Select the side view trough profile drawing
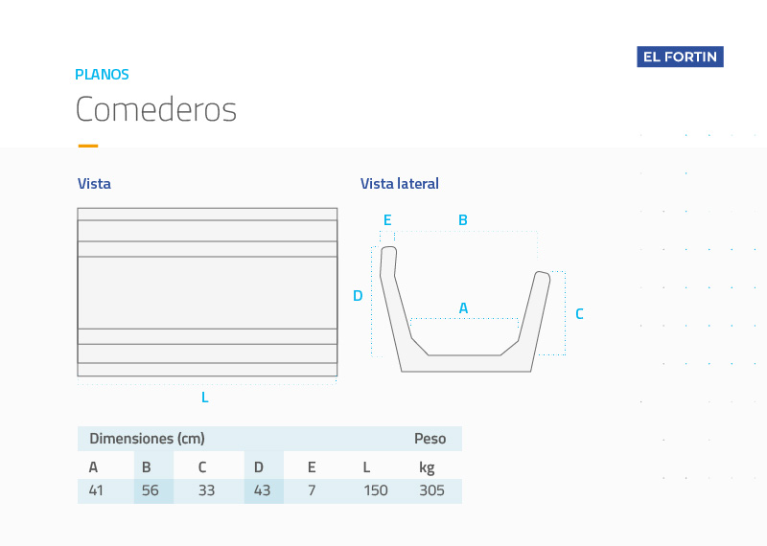 (x=465, y=309)
